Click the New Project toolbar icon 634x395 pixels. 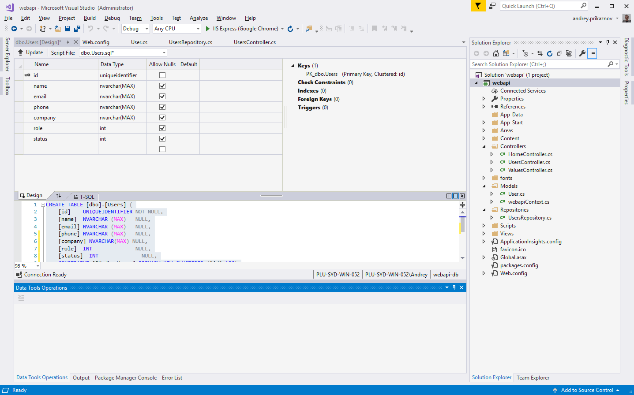tap(43, 29)
